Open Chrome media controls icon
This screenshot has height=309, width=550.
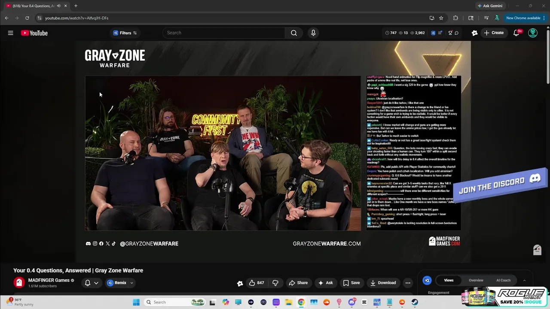click(x=486, y=18)
